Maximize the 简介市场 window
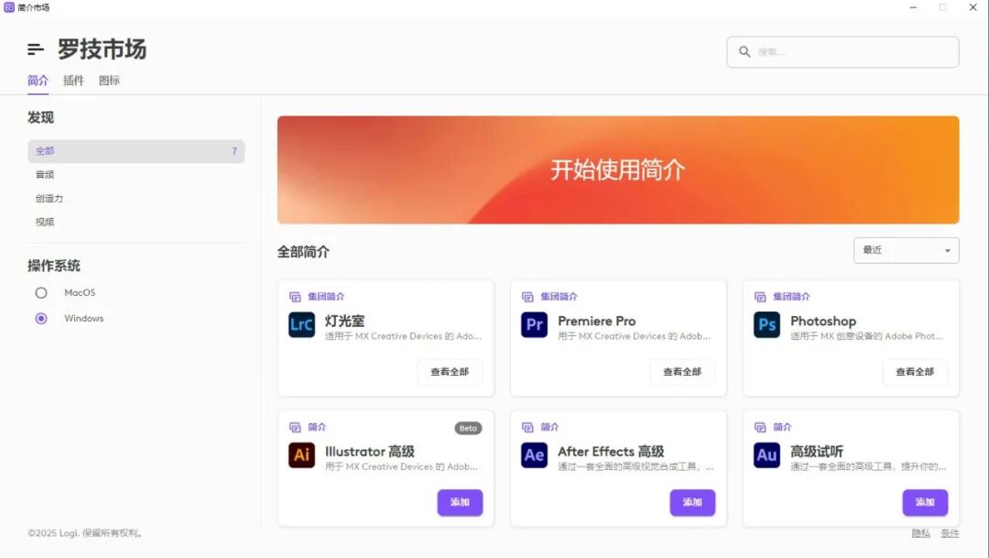Screen dimensions: 989x558 [x=942, y=7]
